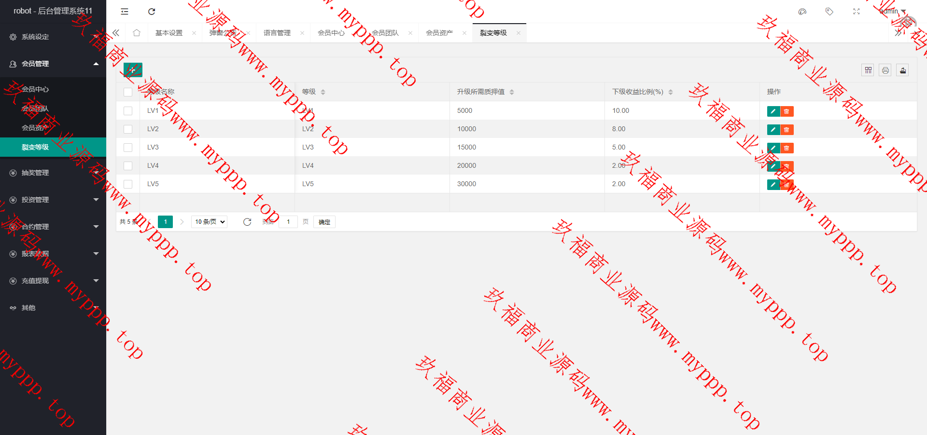Screen dimensions: 927x435
Task: Switch to the 语言管理 tab
Action: click(277, 33)
